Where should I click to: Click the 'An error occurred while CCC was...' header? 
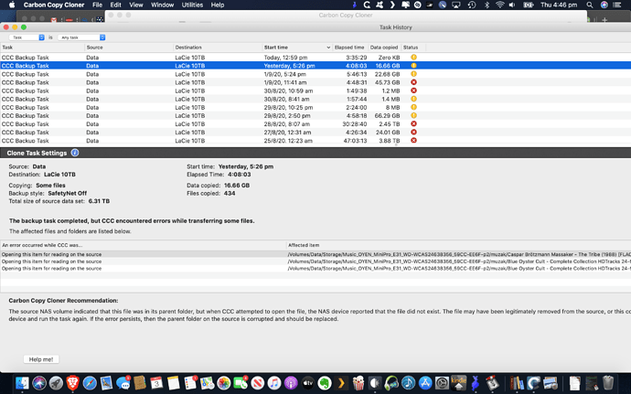click(x=143, y=245)
